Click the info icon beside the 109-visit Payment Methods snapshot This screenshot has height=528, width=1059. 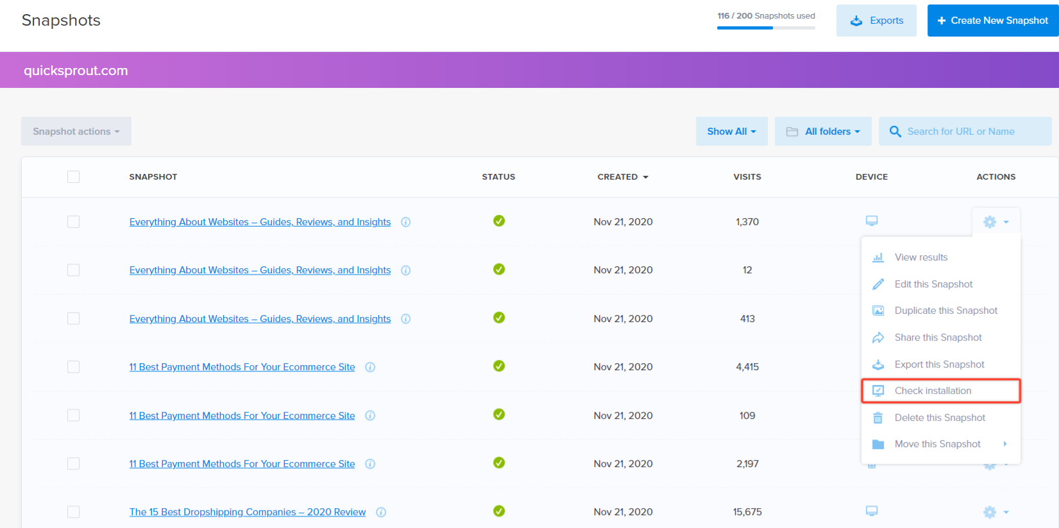pos(370,416)
